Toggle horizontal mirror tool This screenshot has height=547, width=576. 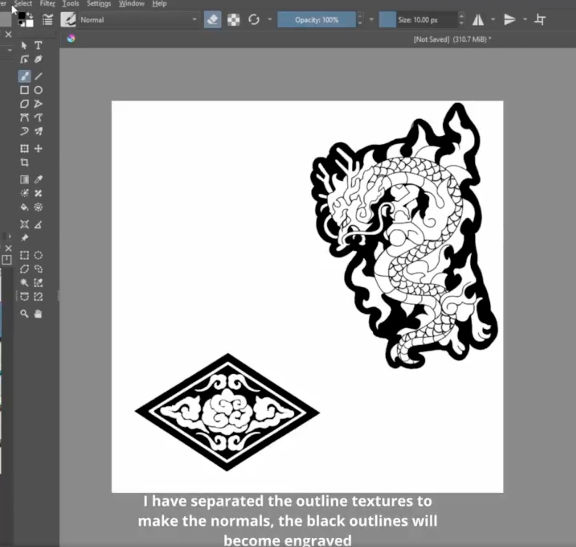(478, 20)
